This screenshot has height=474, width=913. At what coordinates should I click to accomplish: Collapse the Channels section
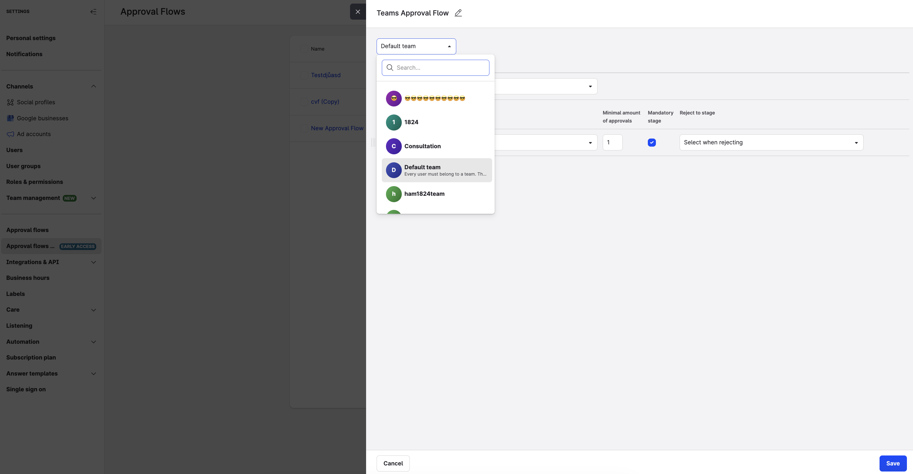pyautogui.click(x=93, y=87)
